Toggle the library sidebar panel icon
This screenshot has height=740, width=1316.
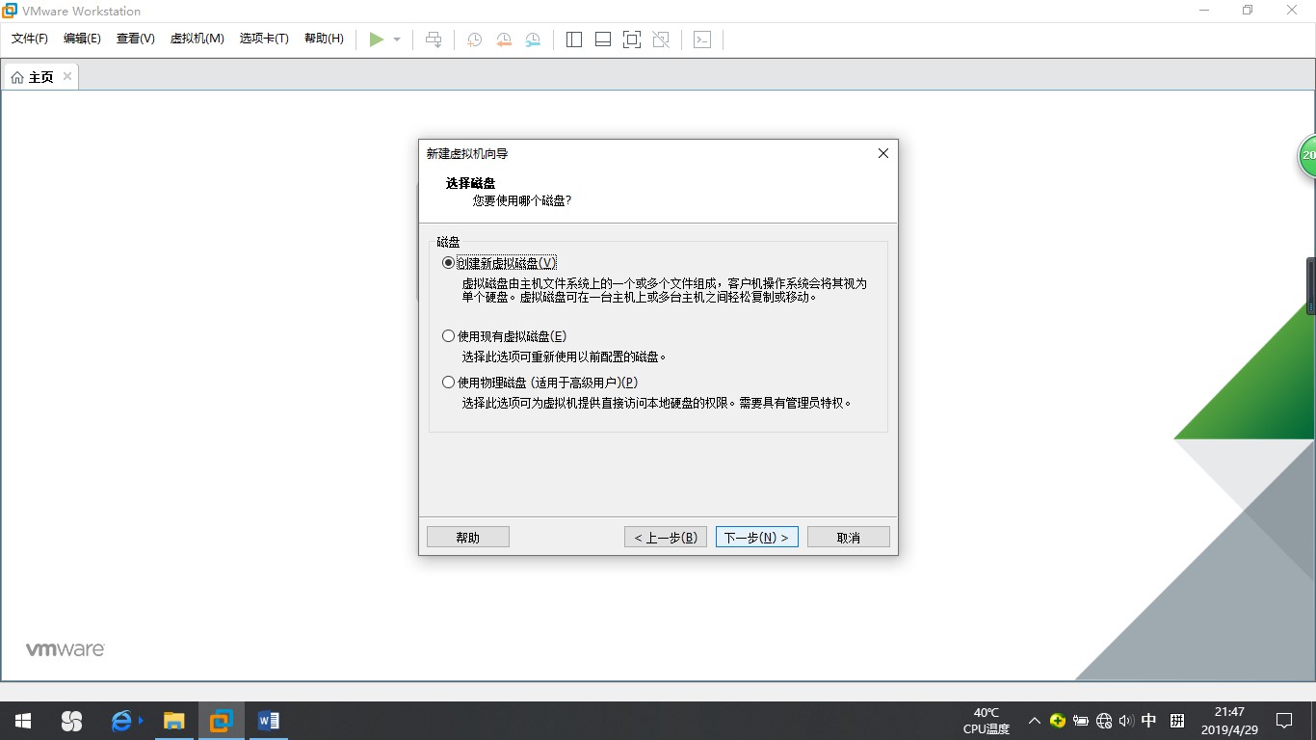click(x=574, y=40)
